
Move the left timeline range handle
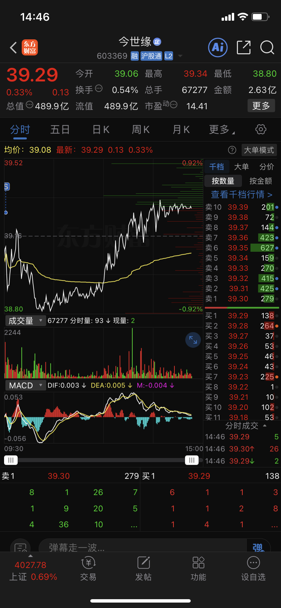tap(11, 460)
